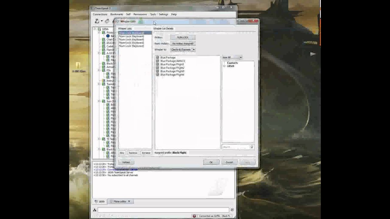Click the search lightbulb icon in contacts filter
Viewport: 390px width, 219px height.
coord(252,147)
